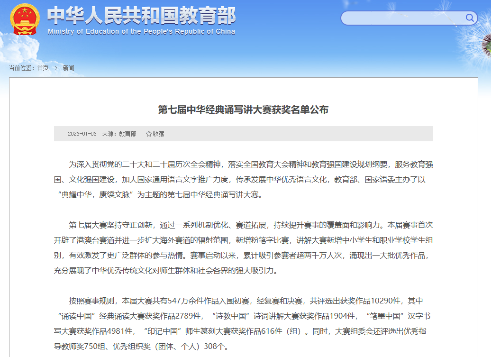Go to 首页 in the breadcrumb
Screen dimensions: 491x357
pyautogui.click(x=43, y=68)
